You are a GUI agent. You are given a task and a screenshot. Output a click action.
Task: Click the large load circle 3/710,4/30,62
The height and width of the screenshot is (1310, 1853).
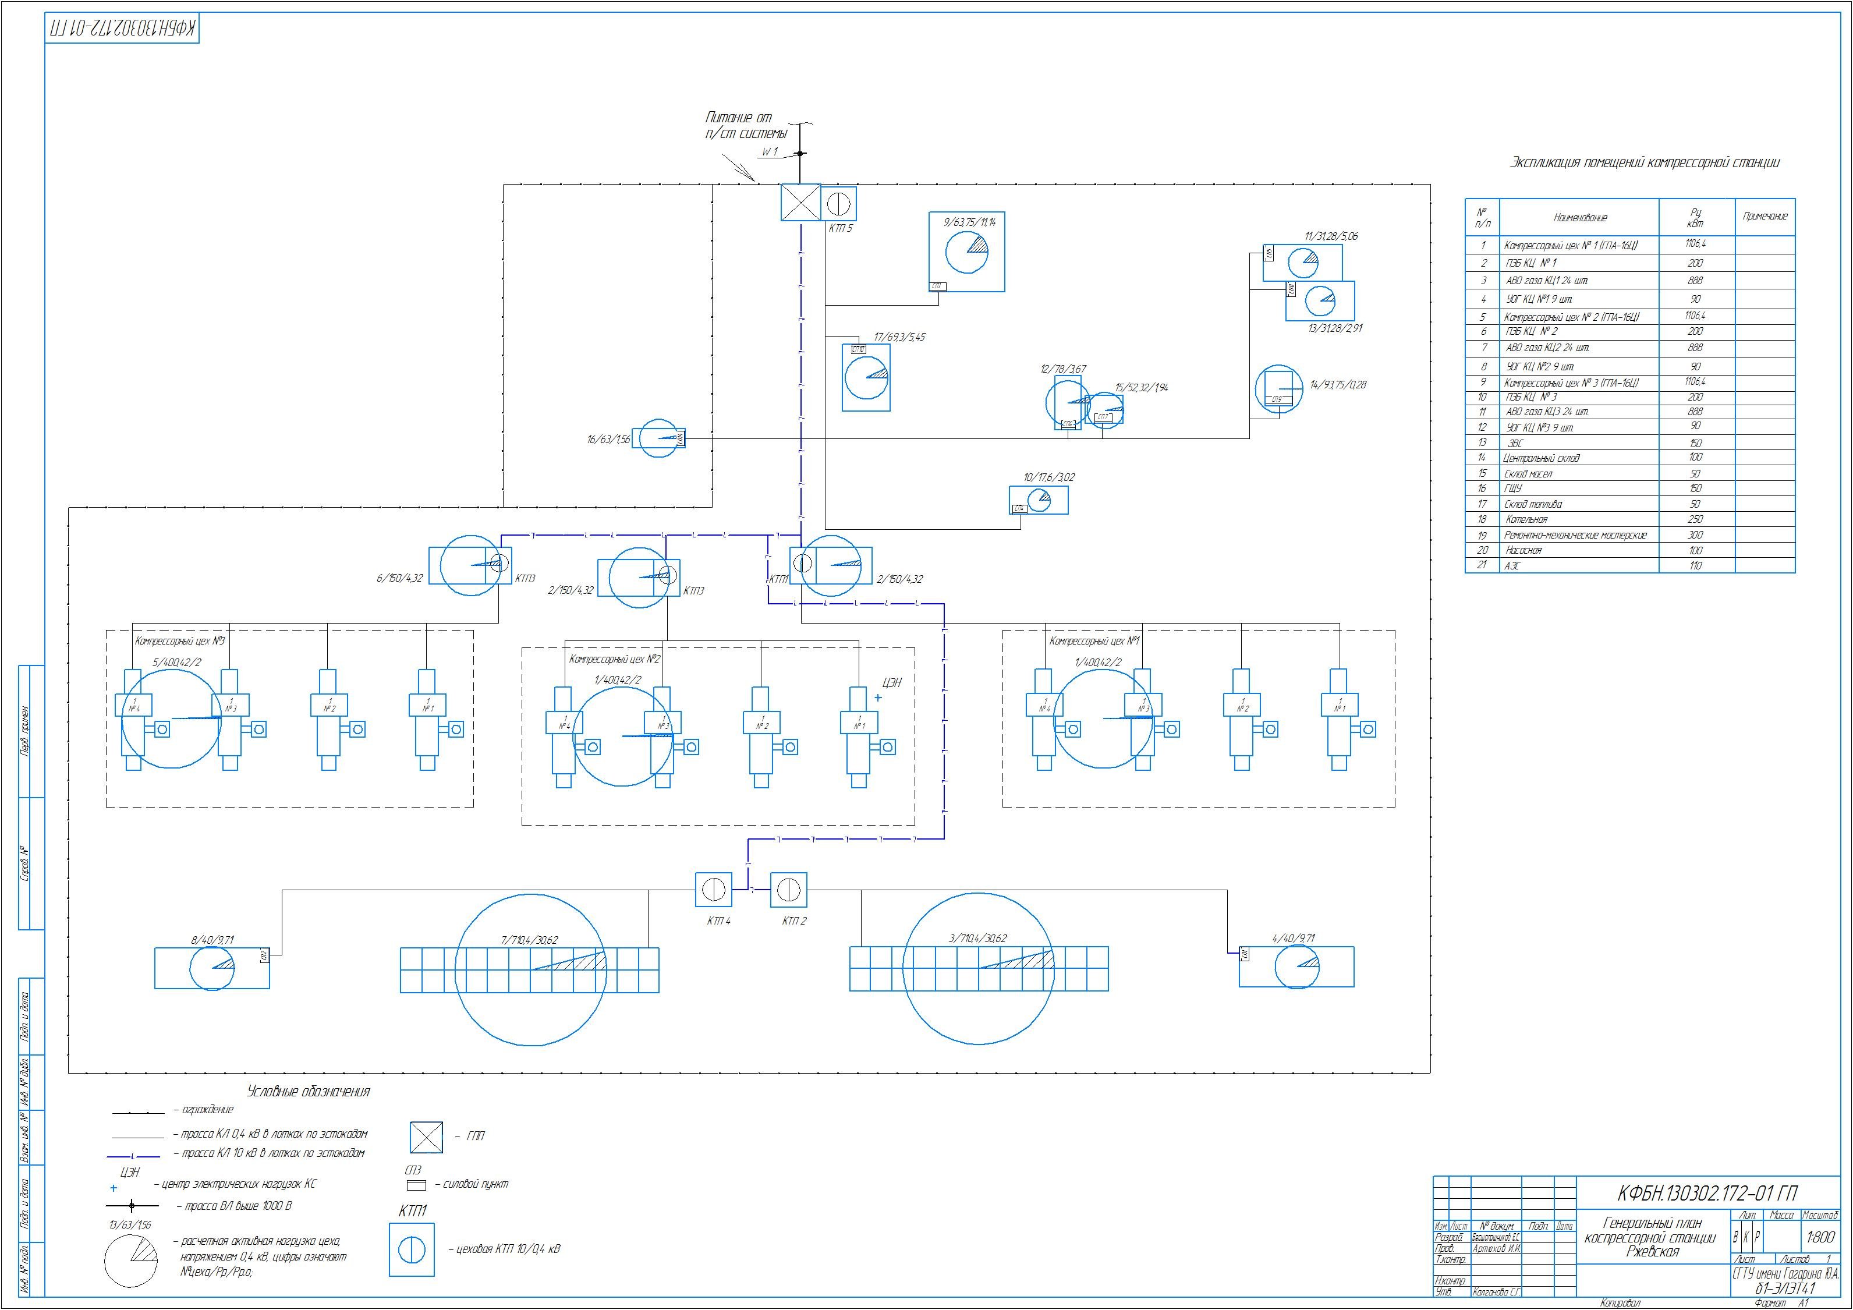click(x=978, y=968)
